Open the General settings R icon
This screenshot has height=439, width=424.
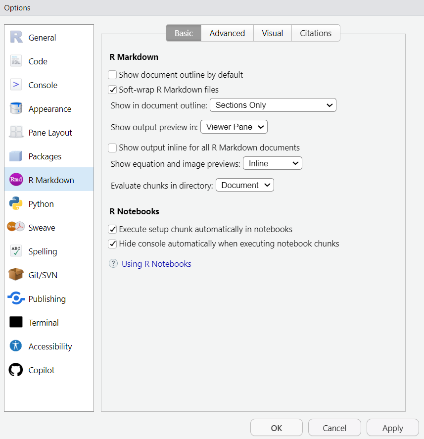(x=16, y=38)
